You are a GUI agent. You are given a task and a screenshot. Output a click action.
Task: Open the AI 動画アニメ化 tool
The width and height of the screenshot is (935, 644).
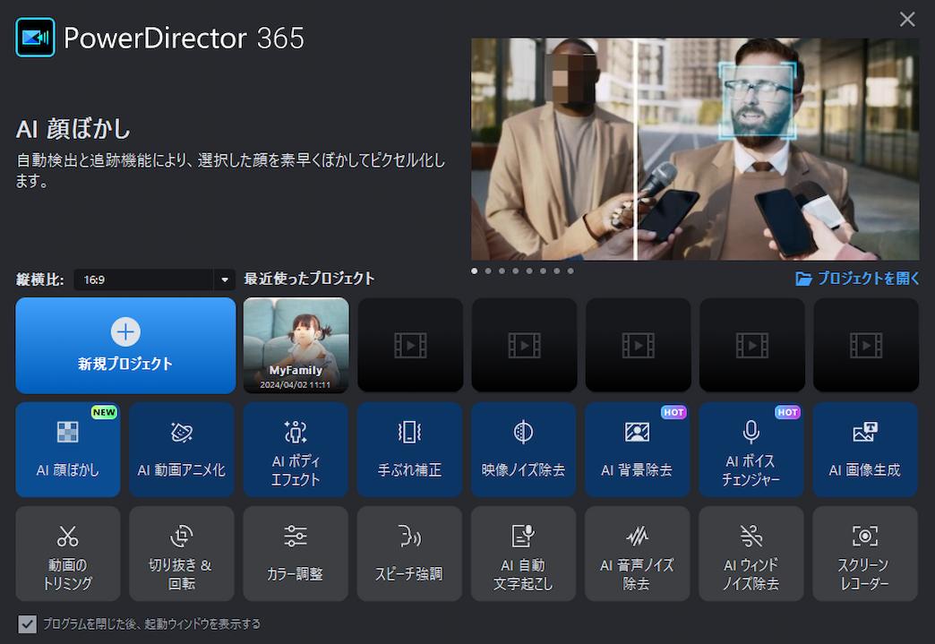coord(181,450)
